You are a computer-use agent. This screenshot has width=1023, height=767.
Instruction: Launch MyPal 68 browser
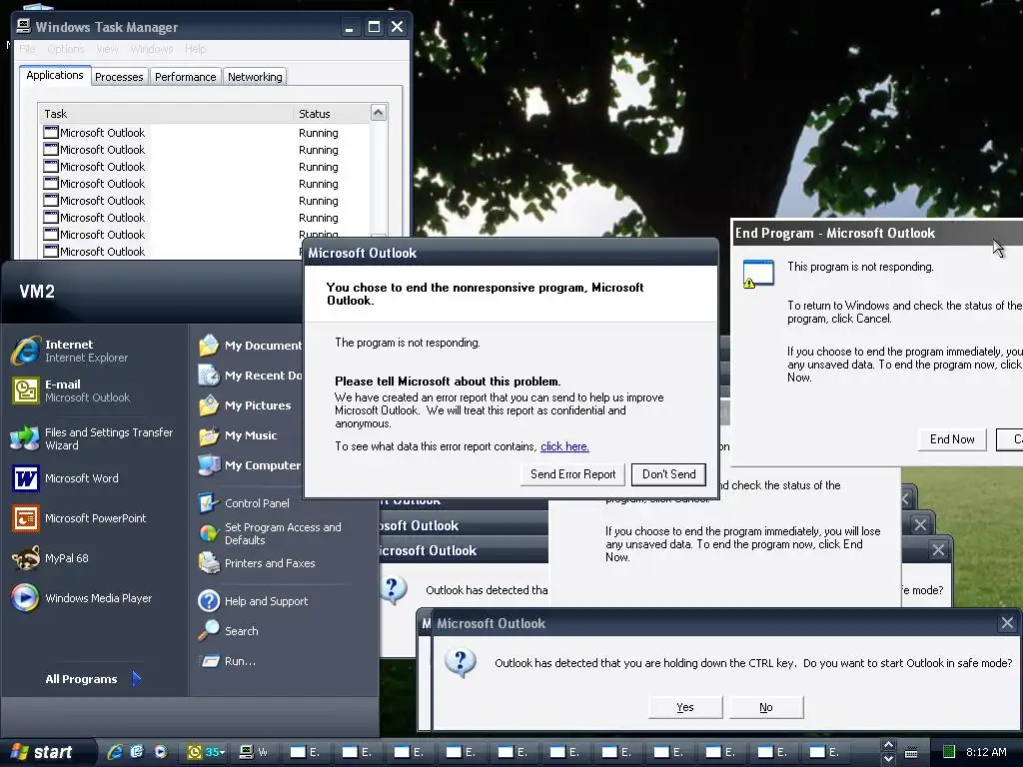click(x=50, y=558)
